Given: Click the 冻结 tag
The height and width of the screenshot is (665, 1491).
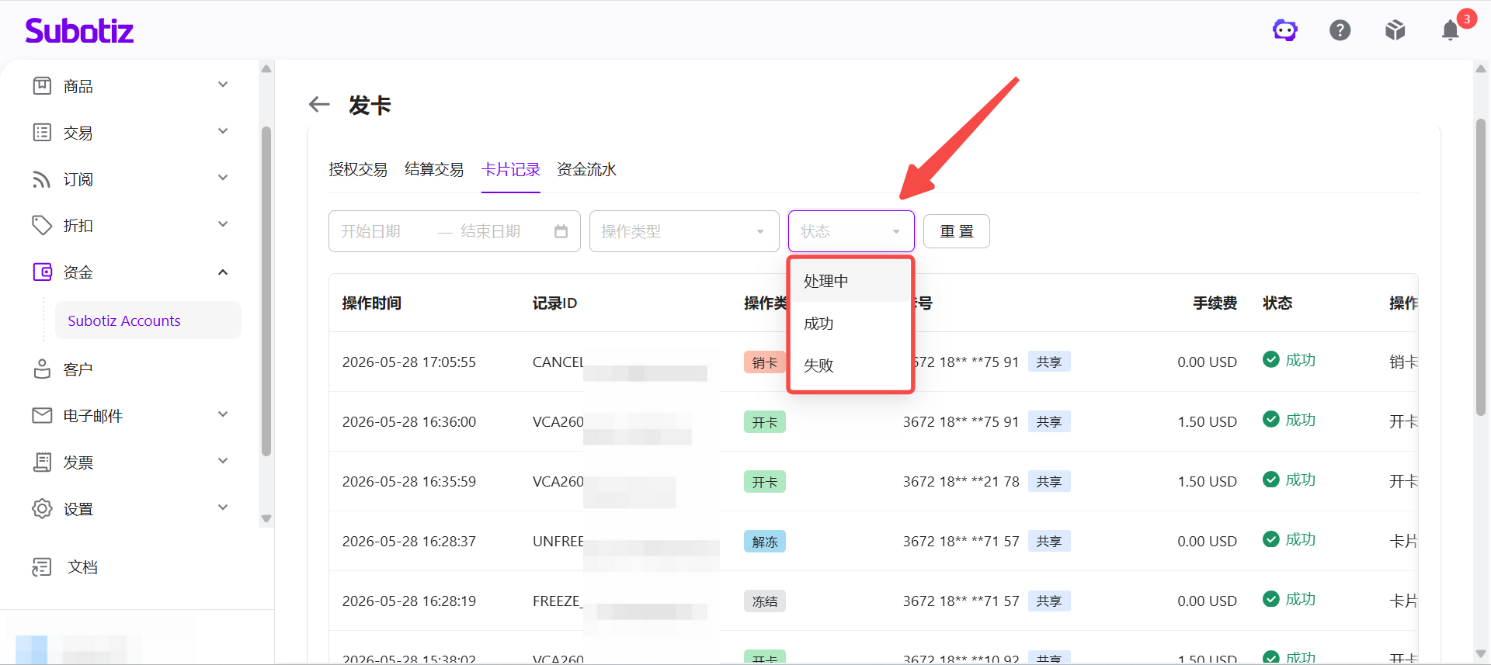Looking at the screenshot, I should tap(765, 601).
